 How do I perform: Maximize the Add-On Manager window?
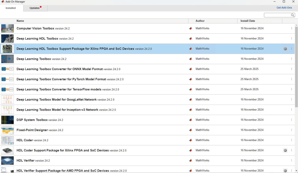pos(284,2)
